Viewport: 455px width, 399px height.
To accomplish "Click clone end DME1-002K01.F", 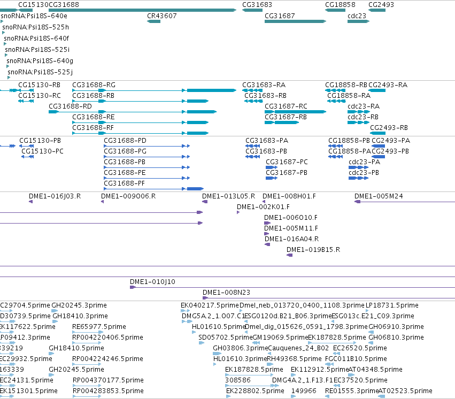I will (x=238, y=213).
